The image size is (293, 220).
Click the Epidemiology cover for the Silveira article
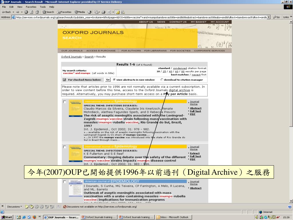76,108
